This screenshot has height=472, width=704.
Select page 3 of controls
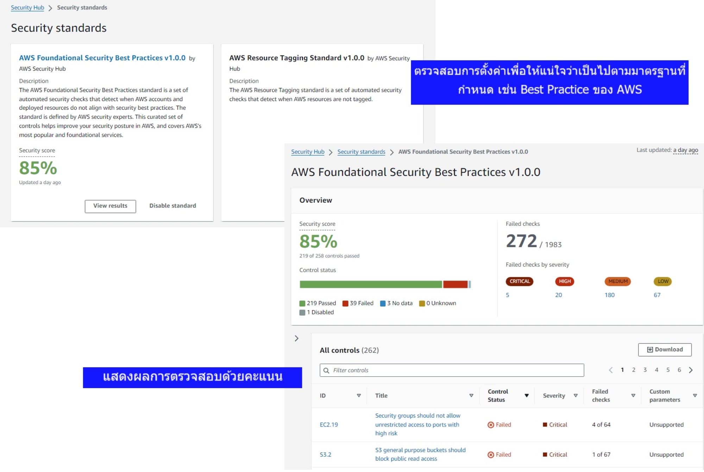click(645, 370)
